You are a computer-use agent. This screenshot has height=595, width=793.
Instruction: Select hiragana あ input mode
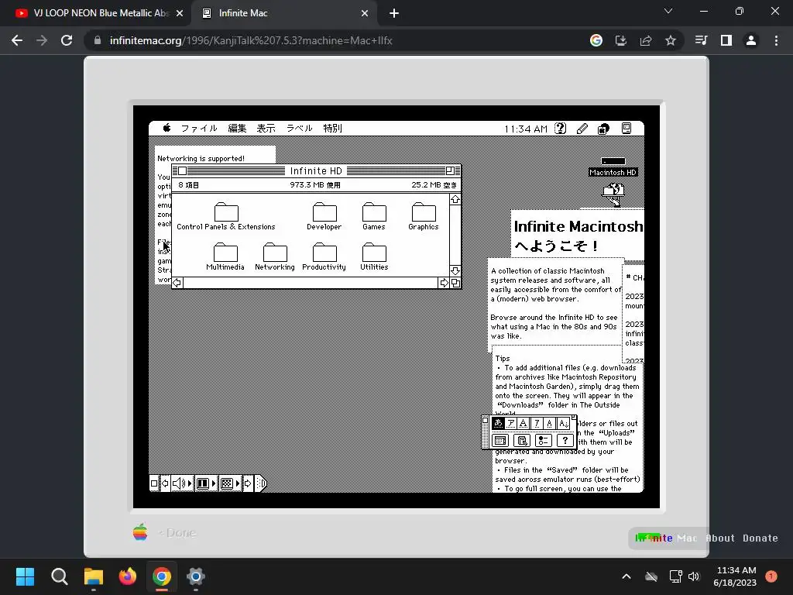[498, 424]
